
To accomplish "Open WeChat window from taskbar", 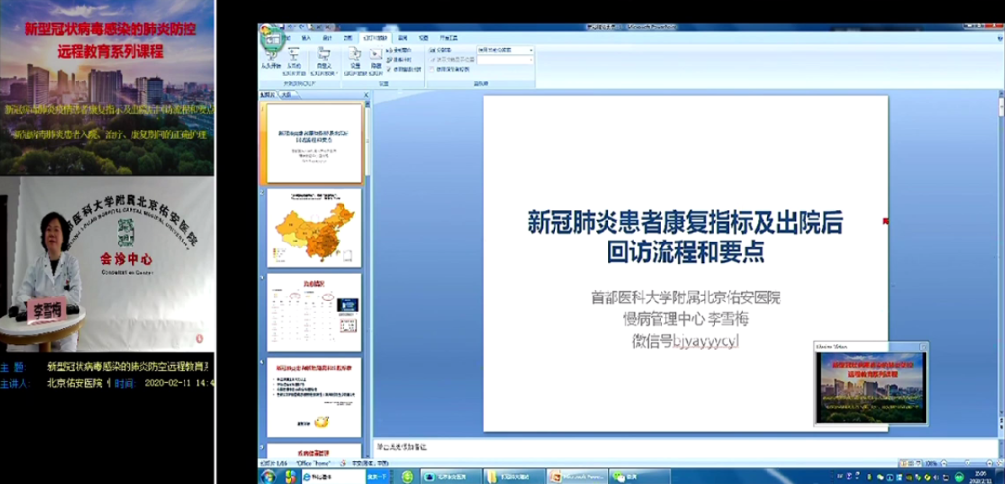I will click(639, 477).
